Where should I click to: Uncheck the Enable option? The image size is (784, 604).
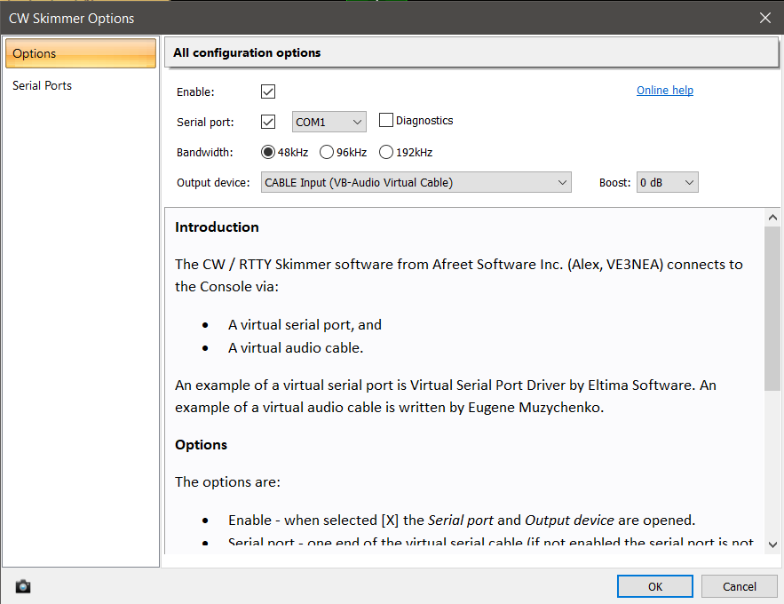click(x=267, y=91)
